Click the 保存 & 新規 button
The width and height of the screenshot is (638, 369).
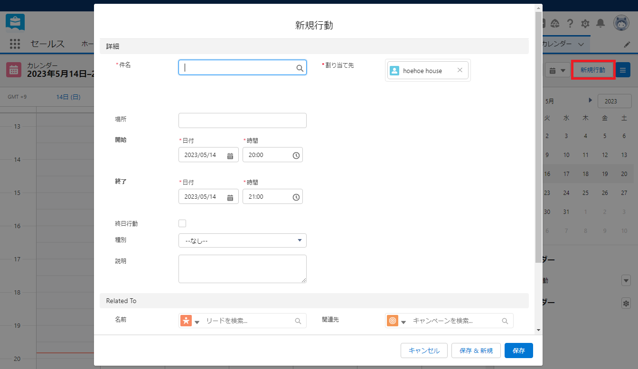[476, 351]
